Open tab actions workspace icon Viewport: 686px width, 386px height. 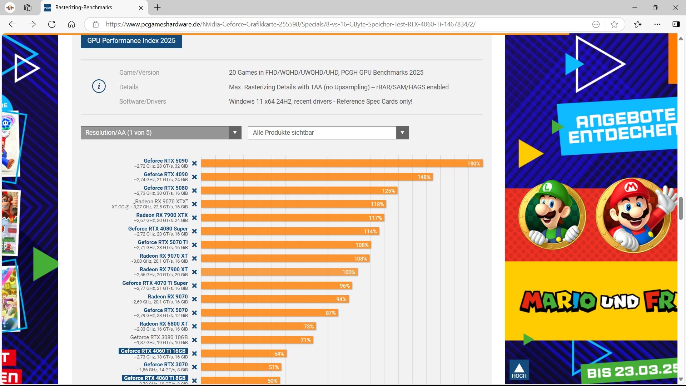pyautogui.click(x=28, y=8)
